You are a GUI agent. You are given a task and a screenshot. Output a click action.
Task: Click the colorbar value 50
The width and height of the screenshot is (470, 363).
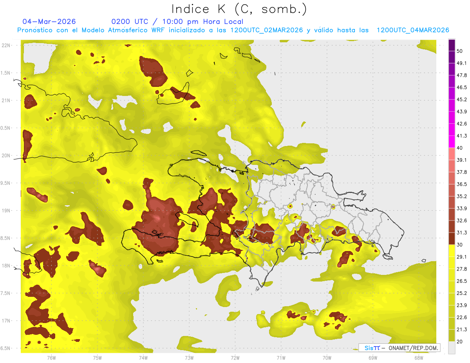460,51
